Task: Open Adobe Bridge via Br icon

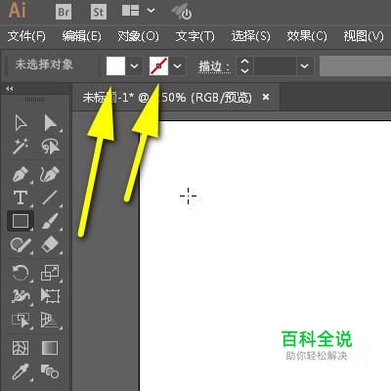Action: click(x=64, y=12)
